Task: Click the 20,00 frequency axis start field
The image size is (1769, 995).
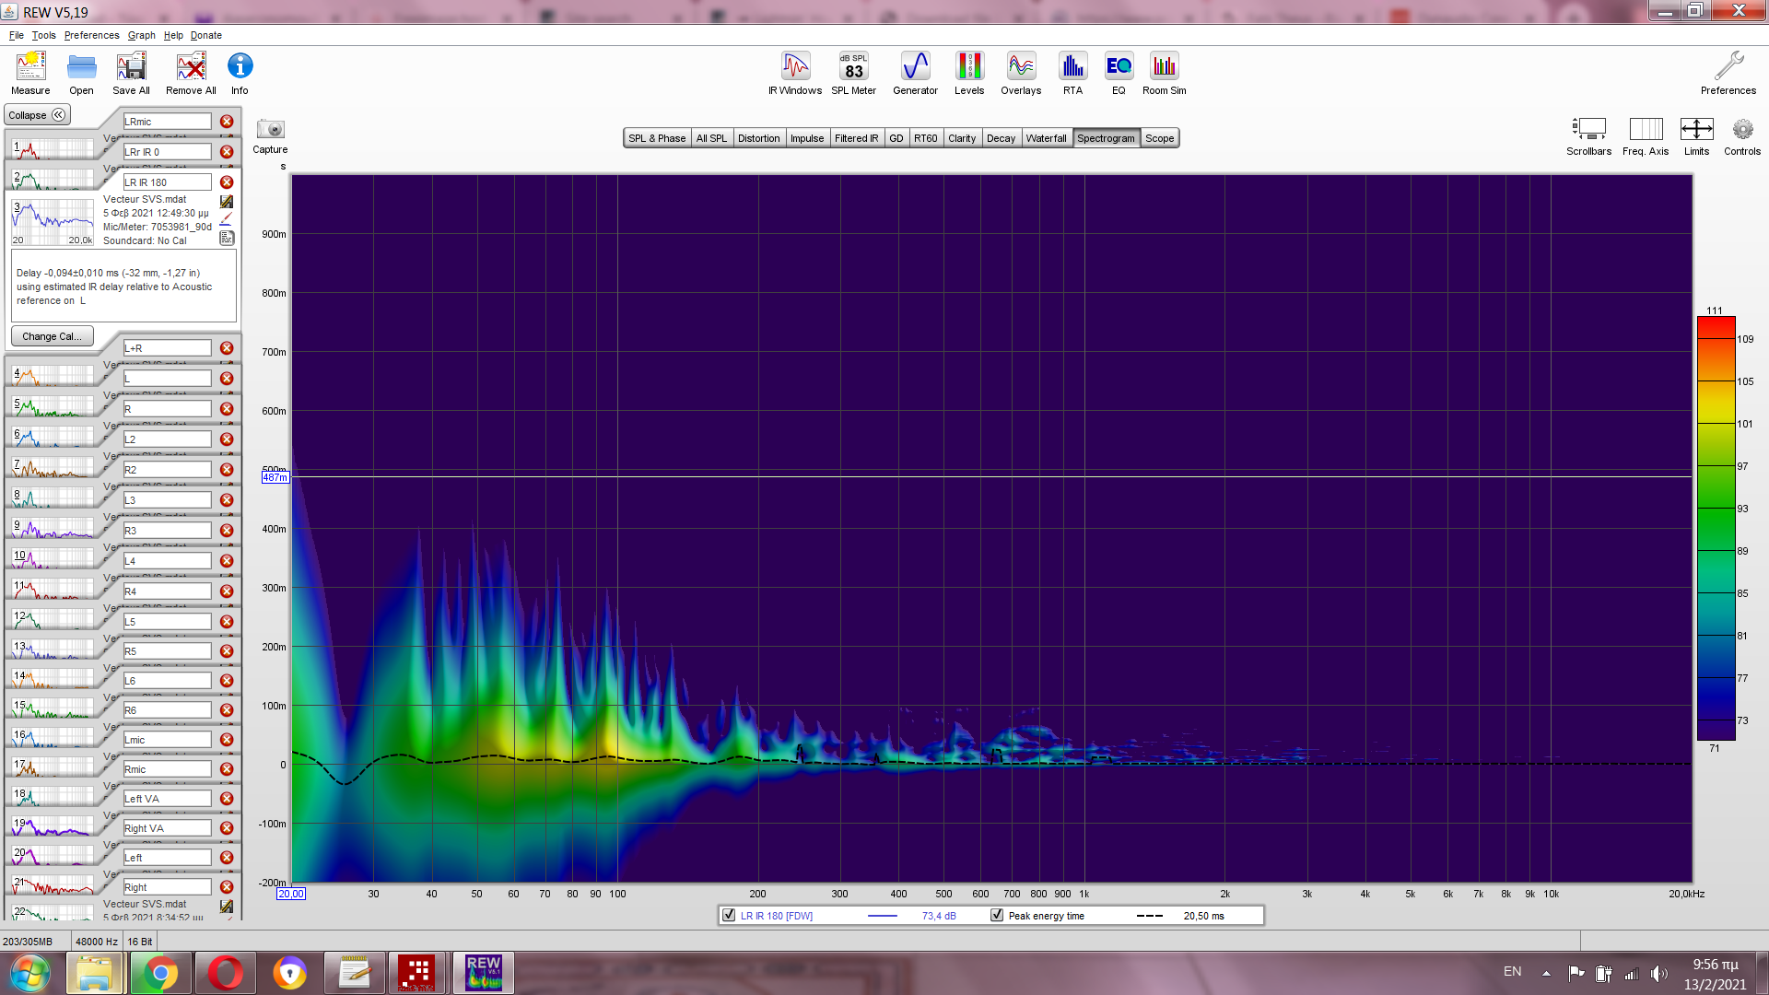Action: 290,894
